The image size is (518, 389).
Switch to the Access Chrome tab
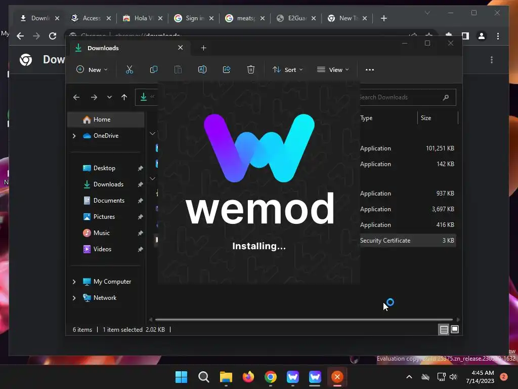click(90, 18)
